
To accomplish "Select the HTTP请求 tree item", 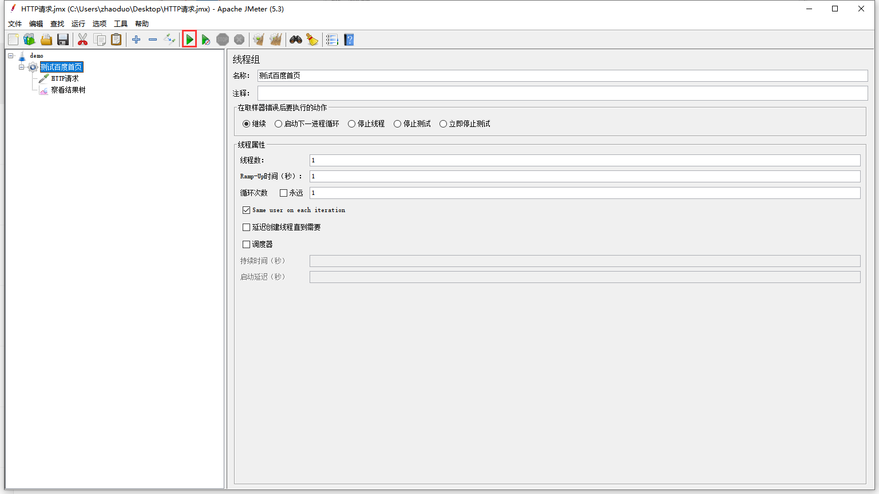I will 64,78.
